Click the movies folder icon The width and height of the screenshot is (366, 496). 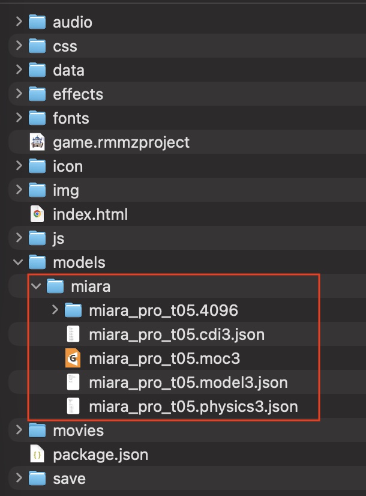point(37,431)
